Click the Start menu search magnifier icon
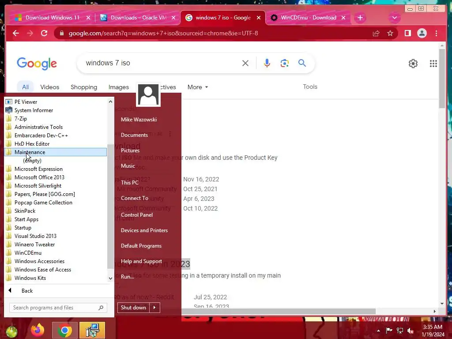This screenshot has height=339, width=452. [x=101, y=308]
